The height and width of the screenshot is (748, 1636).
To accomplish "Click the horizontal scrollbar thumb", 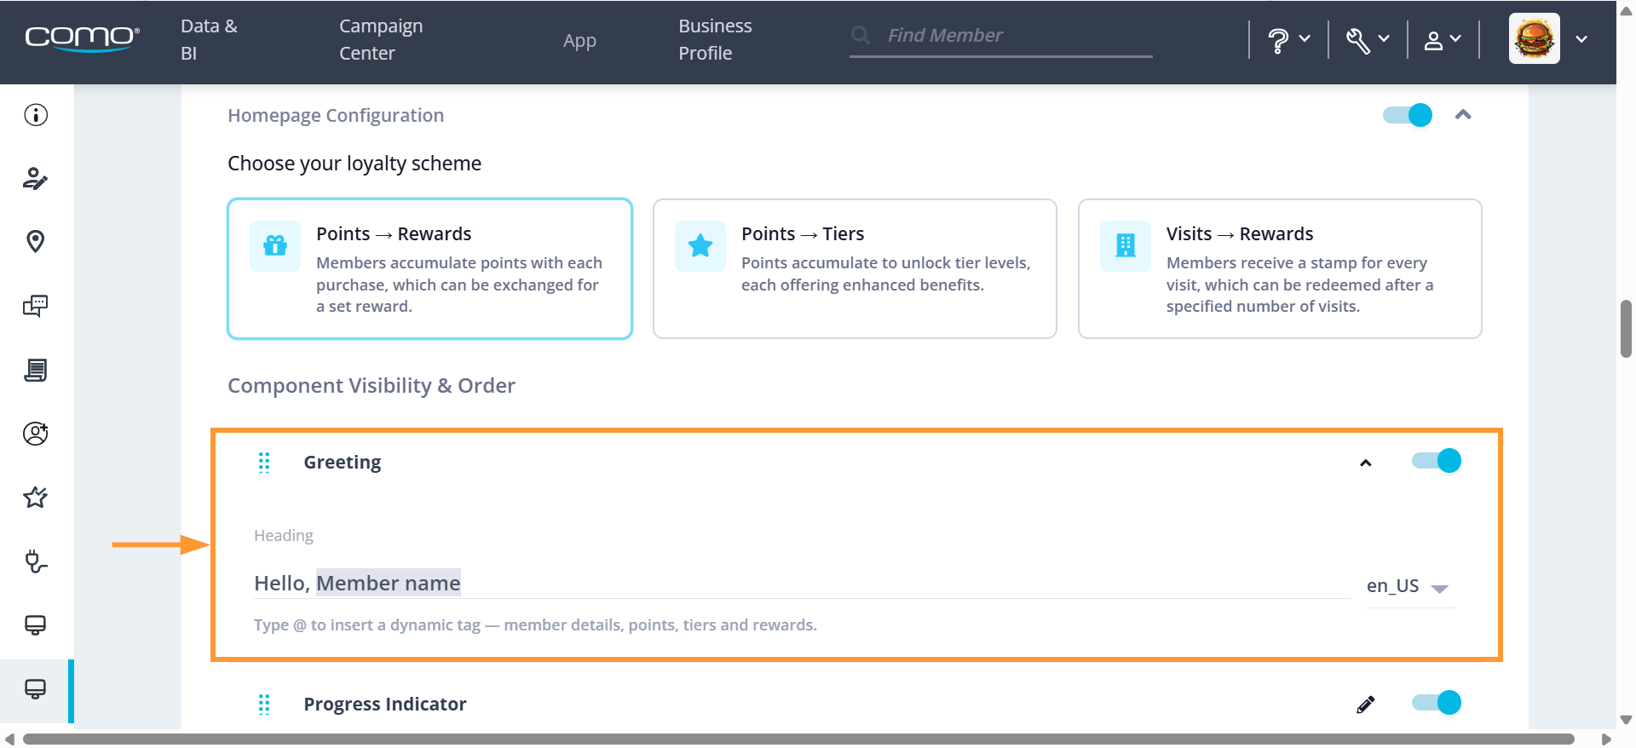I will point(798,739).
